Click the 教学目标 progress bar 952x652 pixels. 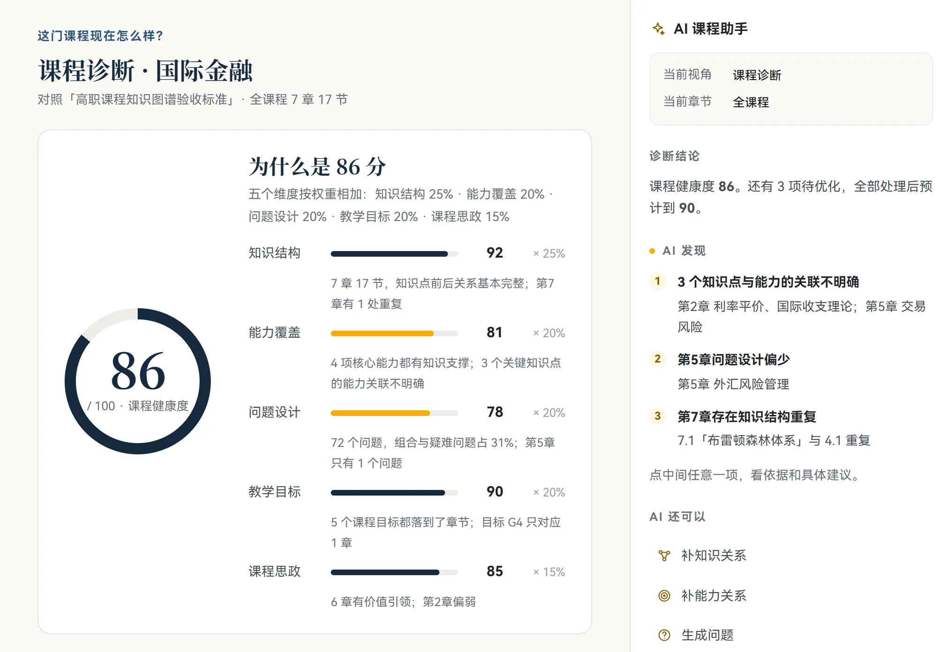(x=394, y=493)
